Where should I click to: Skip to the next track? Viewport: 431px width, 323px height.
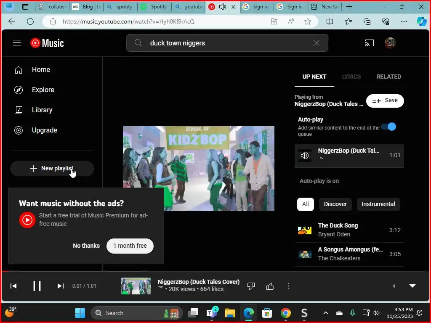click(x=61, y=286)
